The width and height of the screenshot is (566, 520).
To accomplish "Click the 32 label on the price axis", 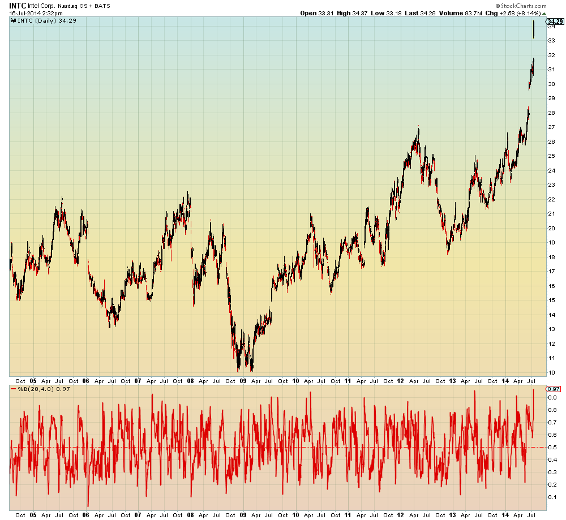I will pos(551,55).
